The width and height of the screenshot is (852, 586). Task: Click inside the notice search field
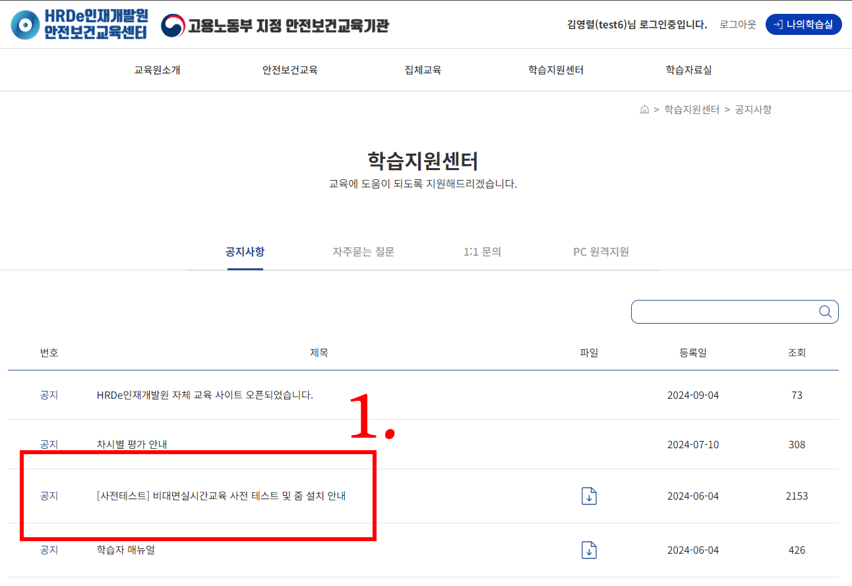[x=722, y=312]
